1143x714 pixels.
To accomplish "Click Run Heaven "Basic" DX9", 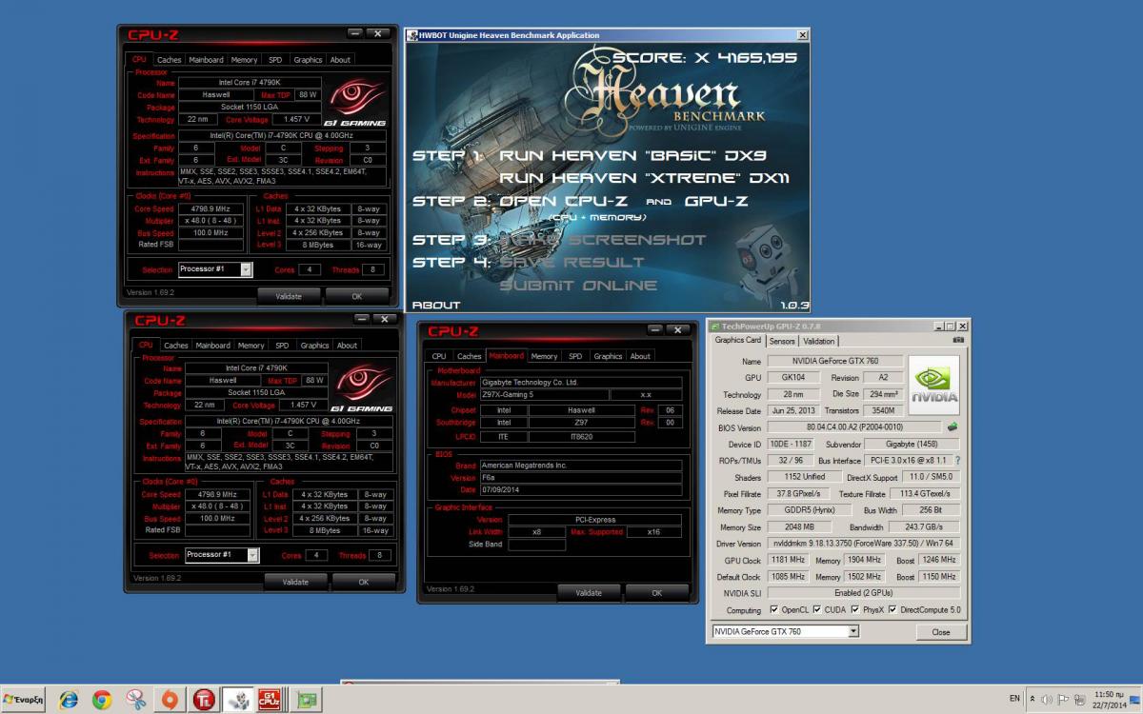I will [632, 155].
